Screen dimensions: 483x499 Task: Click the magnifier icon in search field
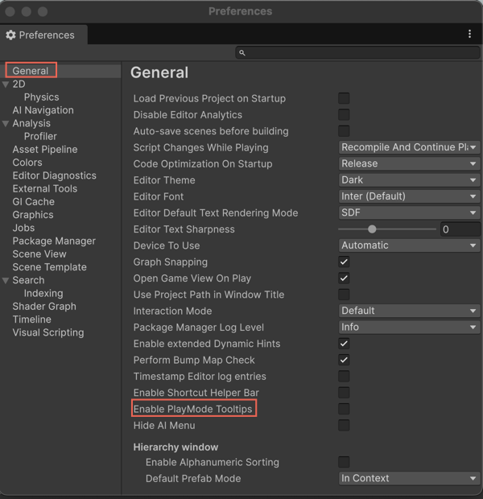point(242,53)
